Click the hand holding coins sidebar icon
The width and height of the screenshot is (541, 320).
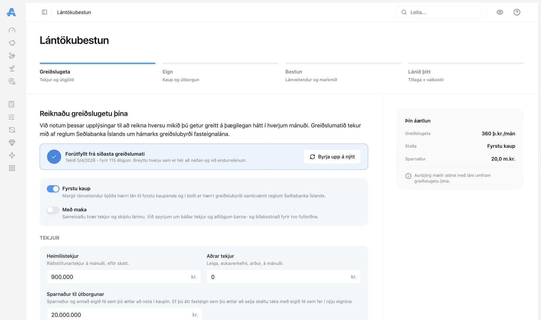[x=12, y=56]
